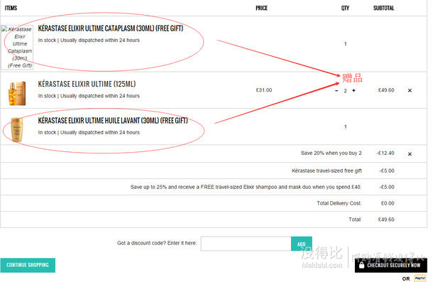Click the PRICE column header

tap(261, 8)
